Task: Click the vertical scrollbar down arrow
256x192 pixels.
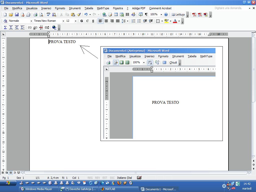Action: pyautogui.click(x=253, y=156)
